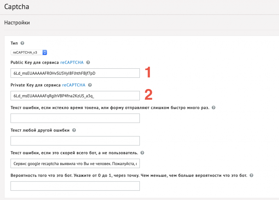Open help for bot probability setting
Viewport: 279px width, 200px height.
pos(251,175)
